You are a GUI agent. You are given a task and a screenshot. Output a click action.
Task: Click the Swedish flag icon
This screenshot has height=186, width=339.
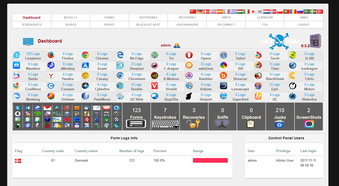coord(313,12)
